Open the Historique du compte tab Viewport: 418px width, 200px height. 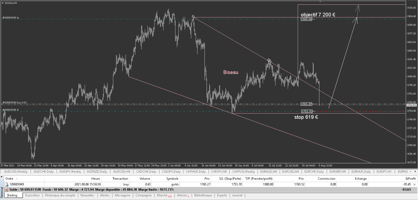pyautogui.click(x=60, y=196)
